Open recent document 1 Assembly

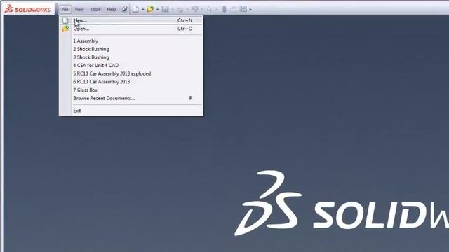point(131,41)
